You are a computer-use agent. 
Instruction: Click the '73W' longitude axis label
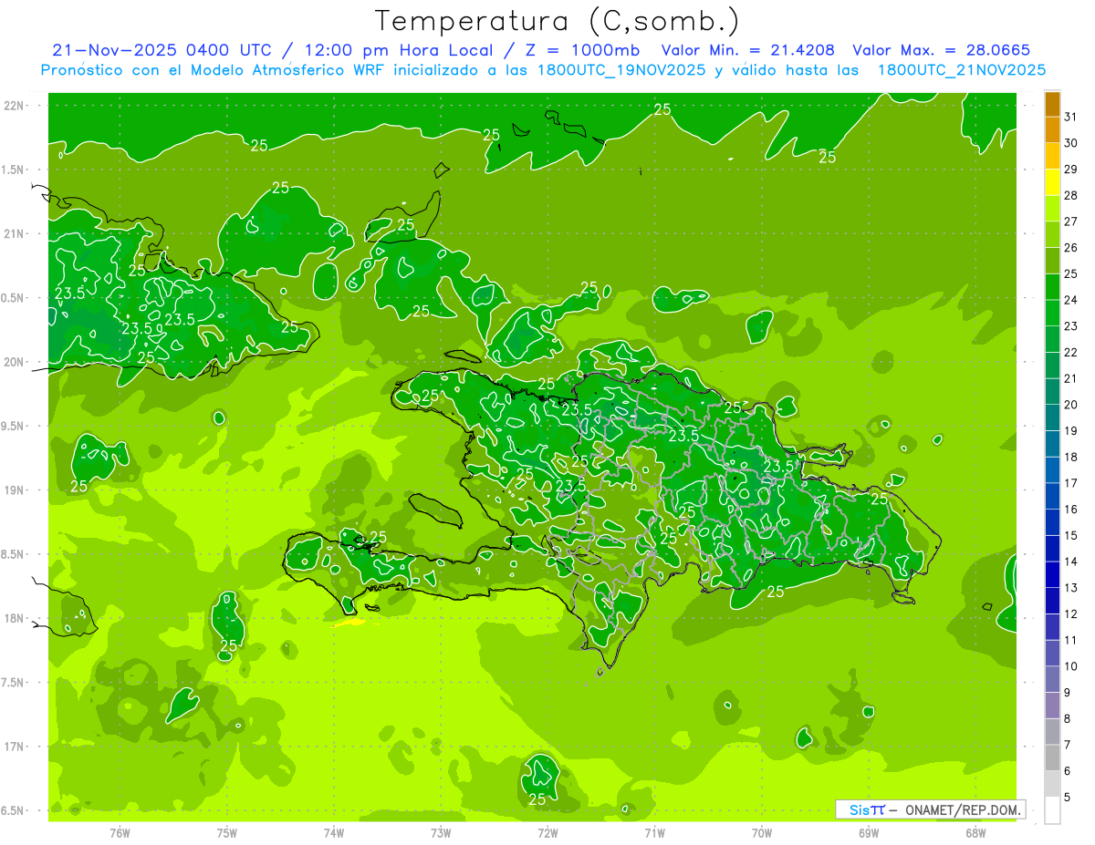point(441,833)
